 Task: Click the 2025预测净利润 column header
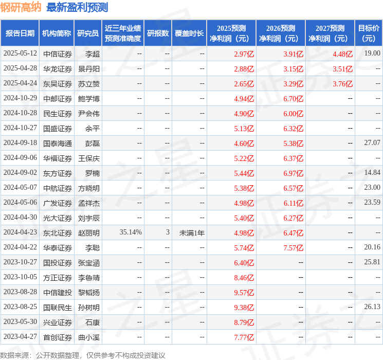[231, 33]
